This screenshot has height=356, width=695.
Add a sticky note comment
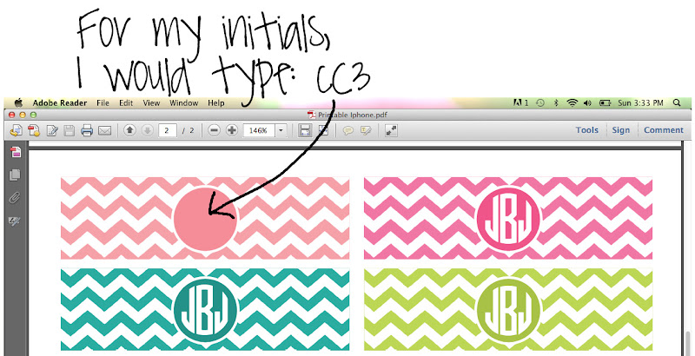pos(348,130)
